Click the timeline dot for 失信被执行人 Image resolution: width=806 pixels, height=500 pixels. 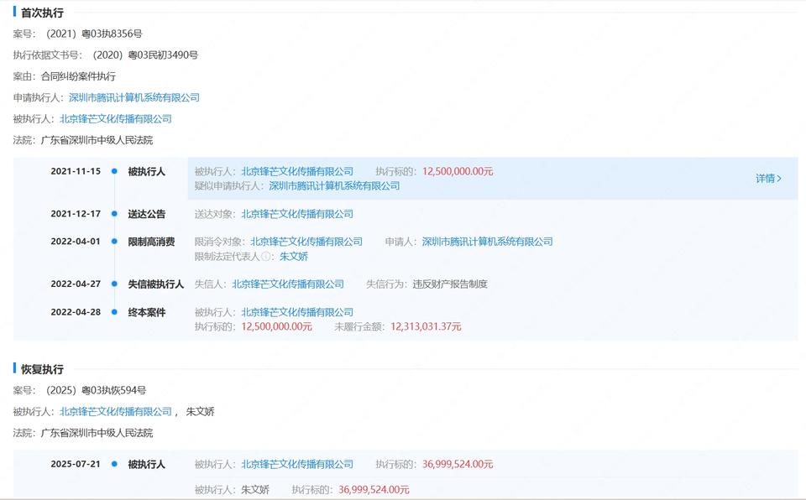(116, 284)
